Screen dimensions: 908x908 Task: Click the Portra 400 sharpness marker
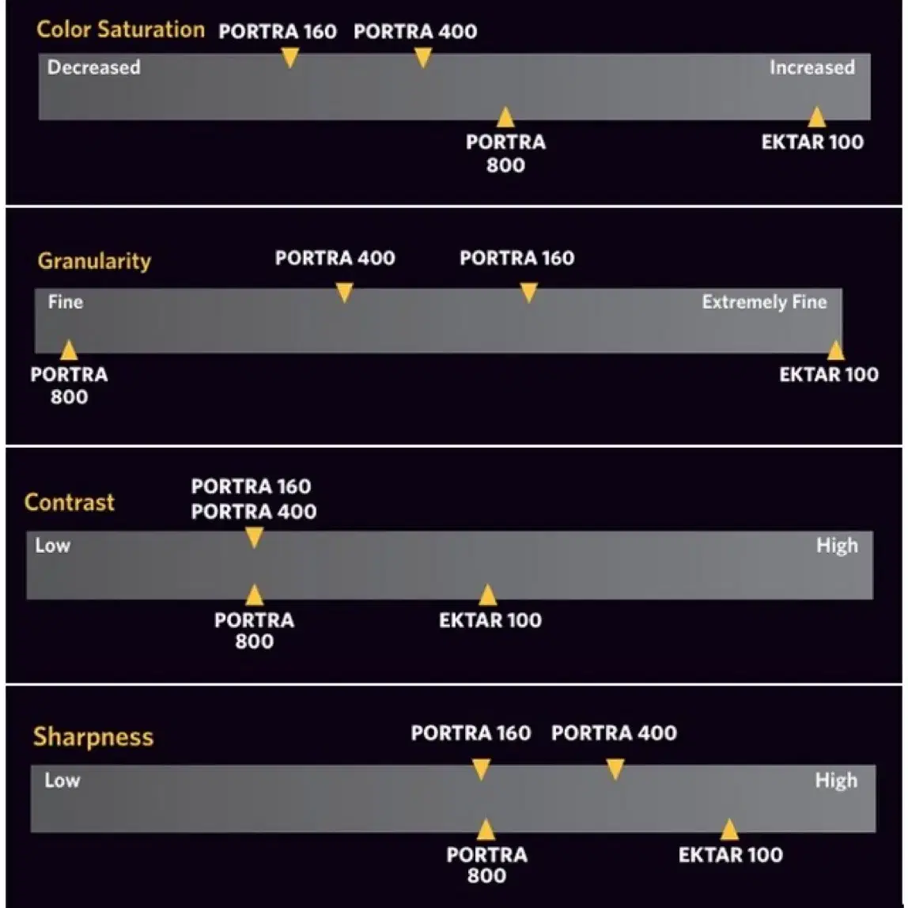tap(615, 770)
